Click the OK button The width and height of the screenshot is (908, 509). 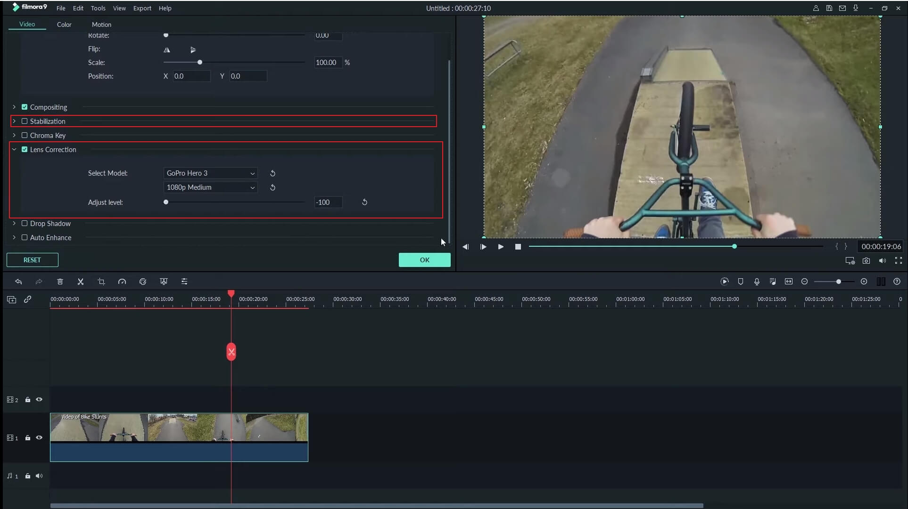click(x=424, y=260)
